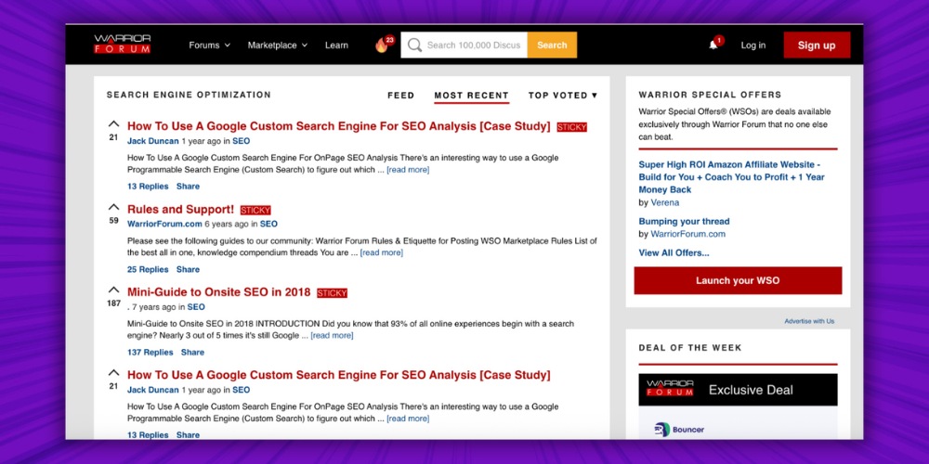Click the Warrior Forum Exclusive Deal banner
Viewport: 929px width, 464px height.
coord(738,390)
